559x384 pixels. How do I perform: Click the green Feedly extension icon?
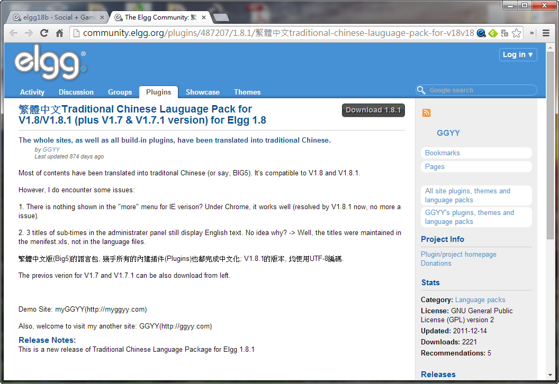pyautogui.click(x=493, y=33)
